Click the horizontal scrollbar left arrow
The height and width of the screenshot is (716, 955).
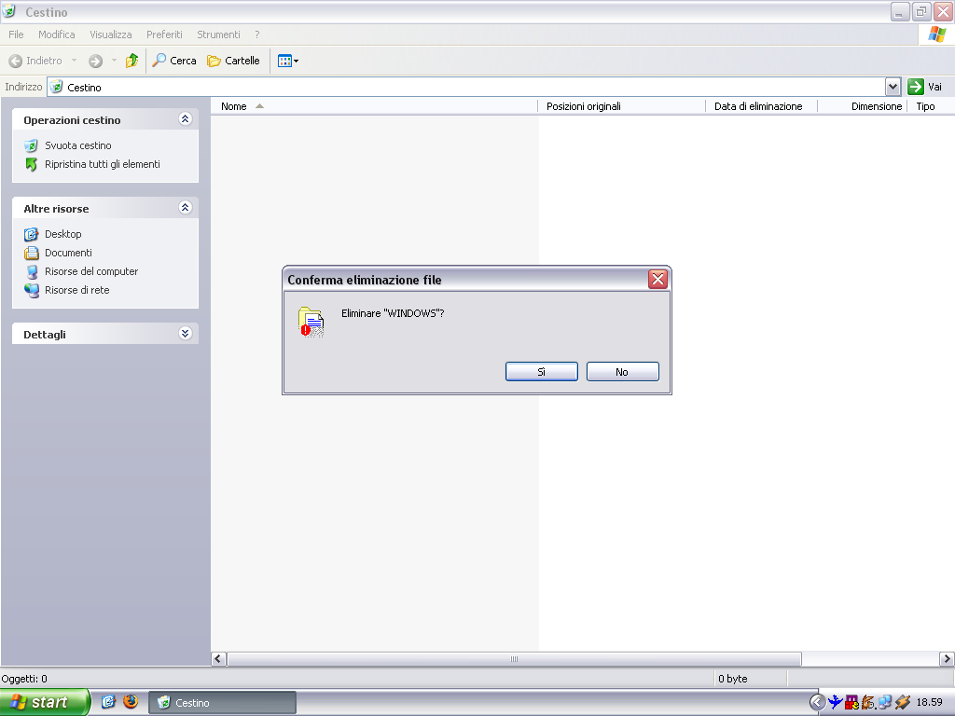(x=218, y=659)
